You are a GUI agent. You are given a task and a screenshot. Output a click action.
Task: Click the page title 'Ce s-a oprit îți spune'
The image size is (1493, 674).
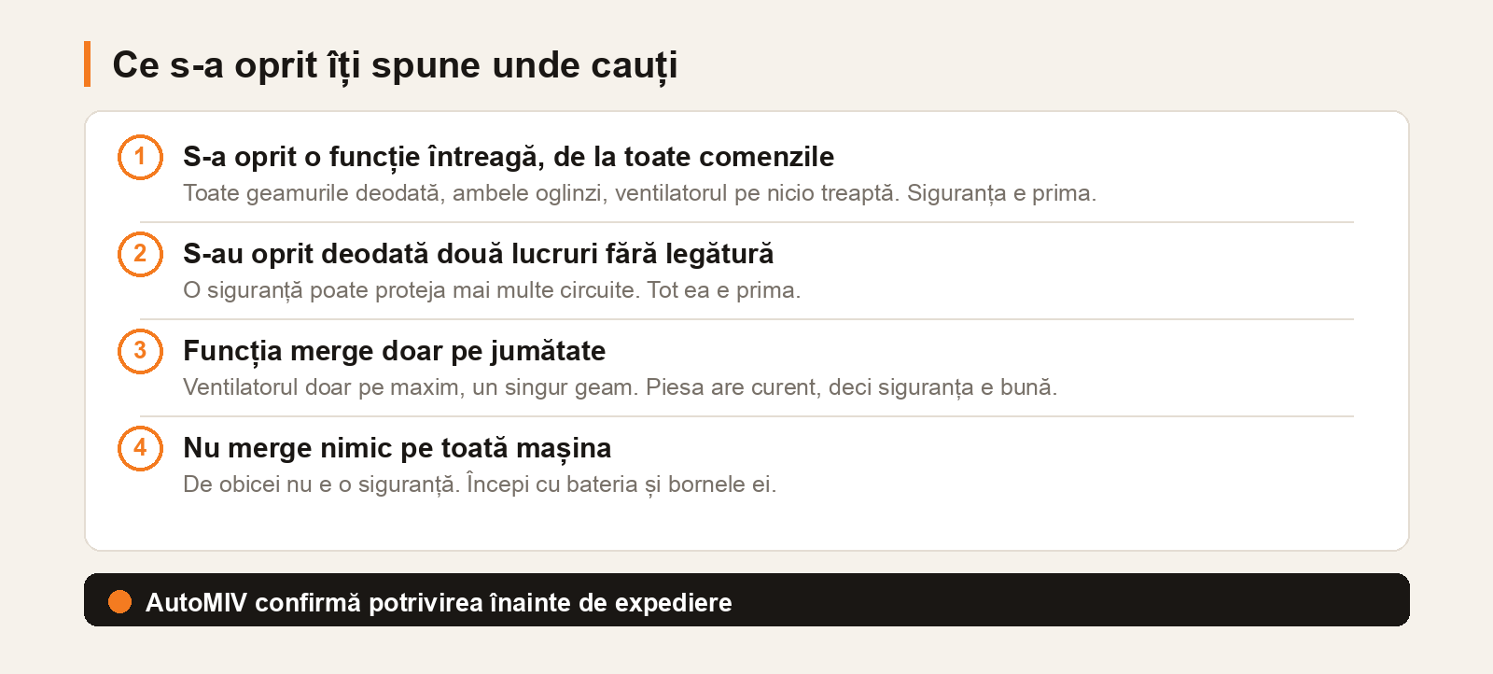(x=395, y=65)
